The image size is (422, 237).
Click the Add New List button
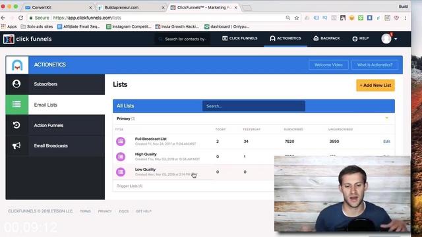(x=375, y=85)
